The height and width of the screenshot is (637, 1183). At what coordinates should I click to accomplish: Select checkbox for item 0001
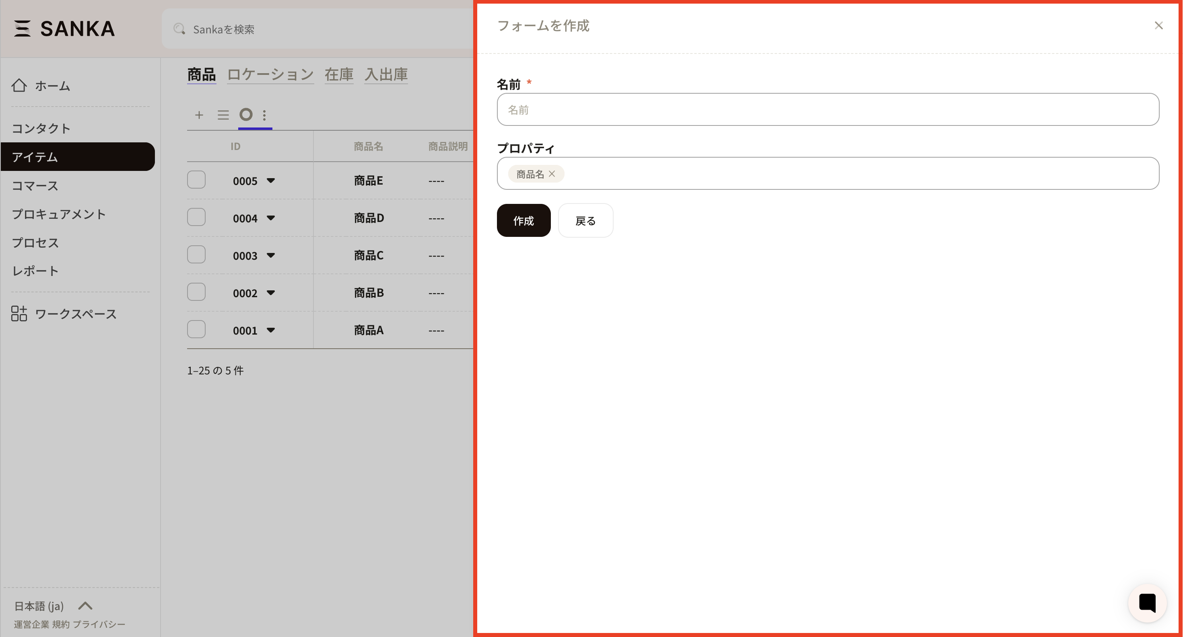[196, 329]
